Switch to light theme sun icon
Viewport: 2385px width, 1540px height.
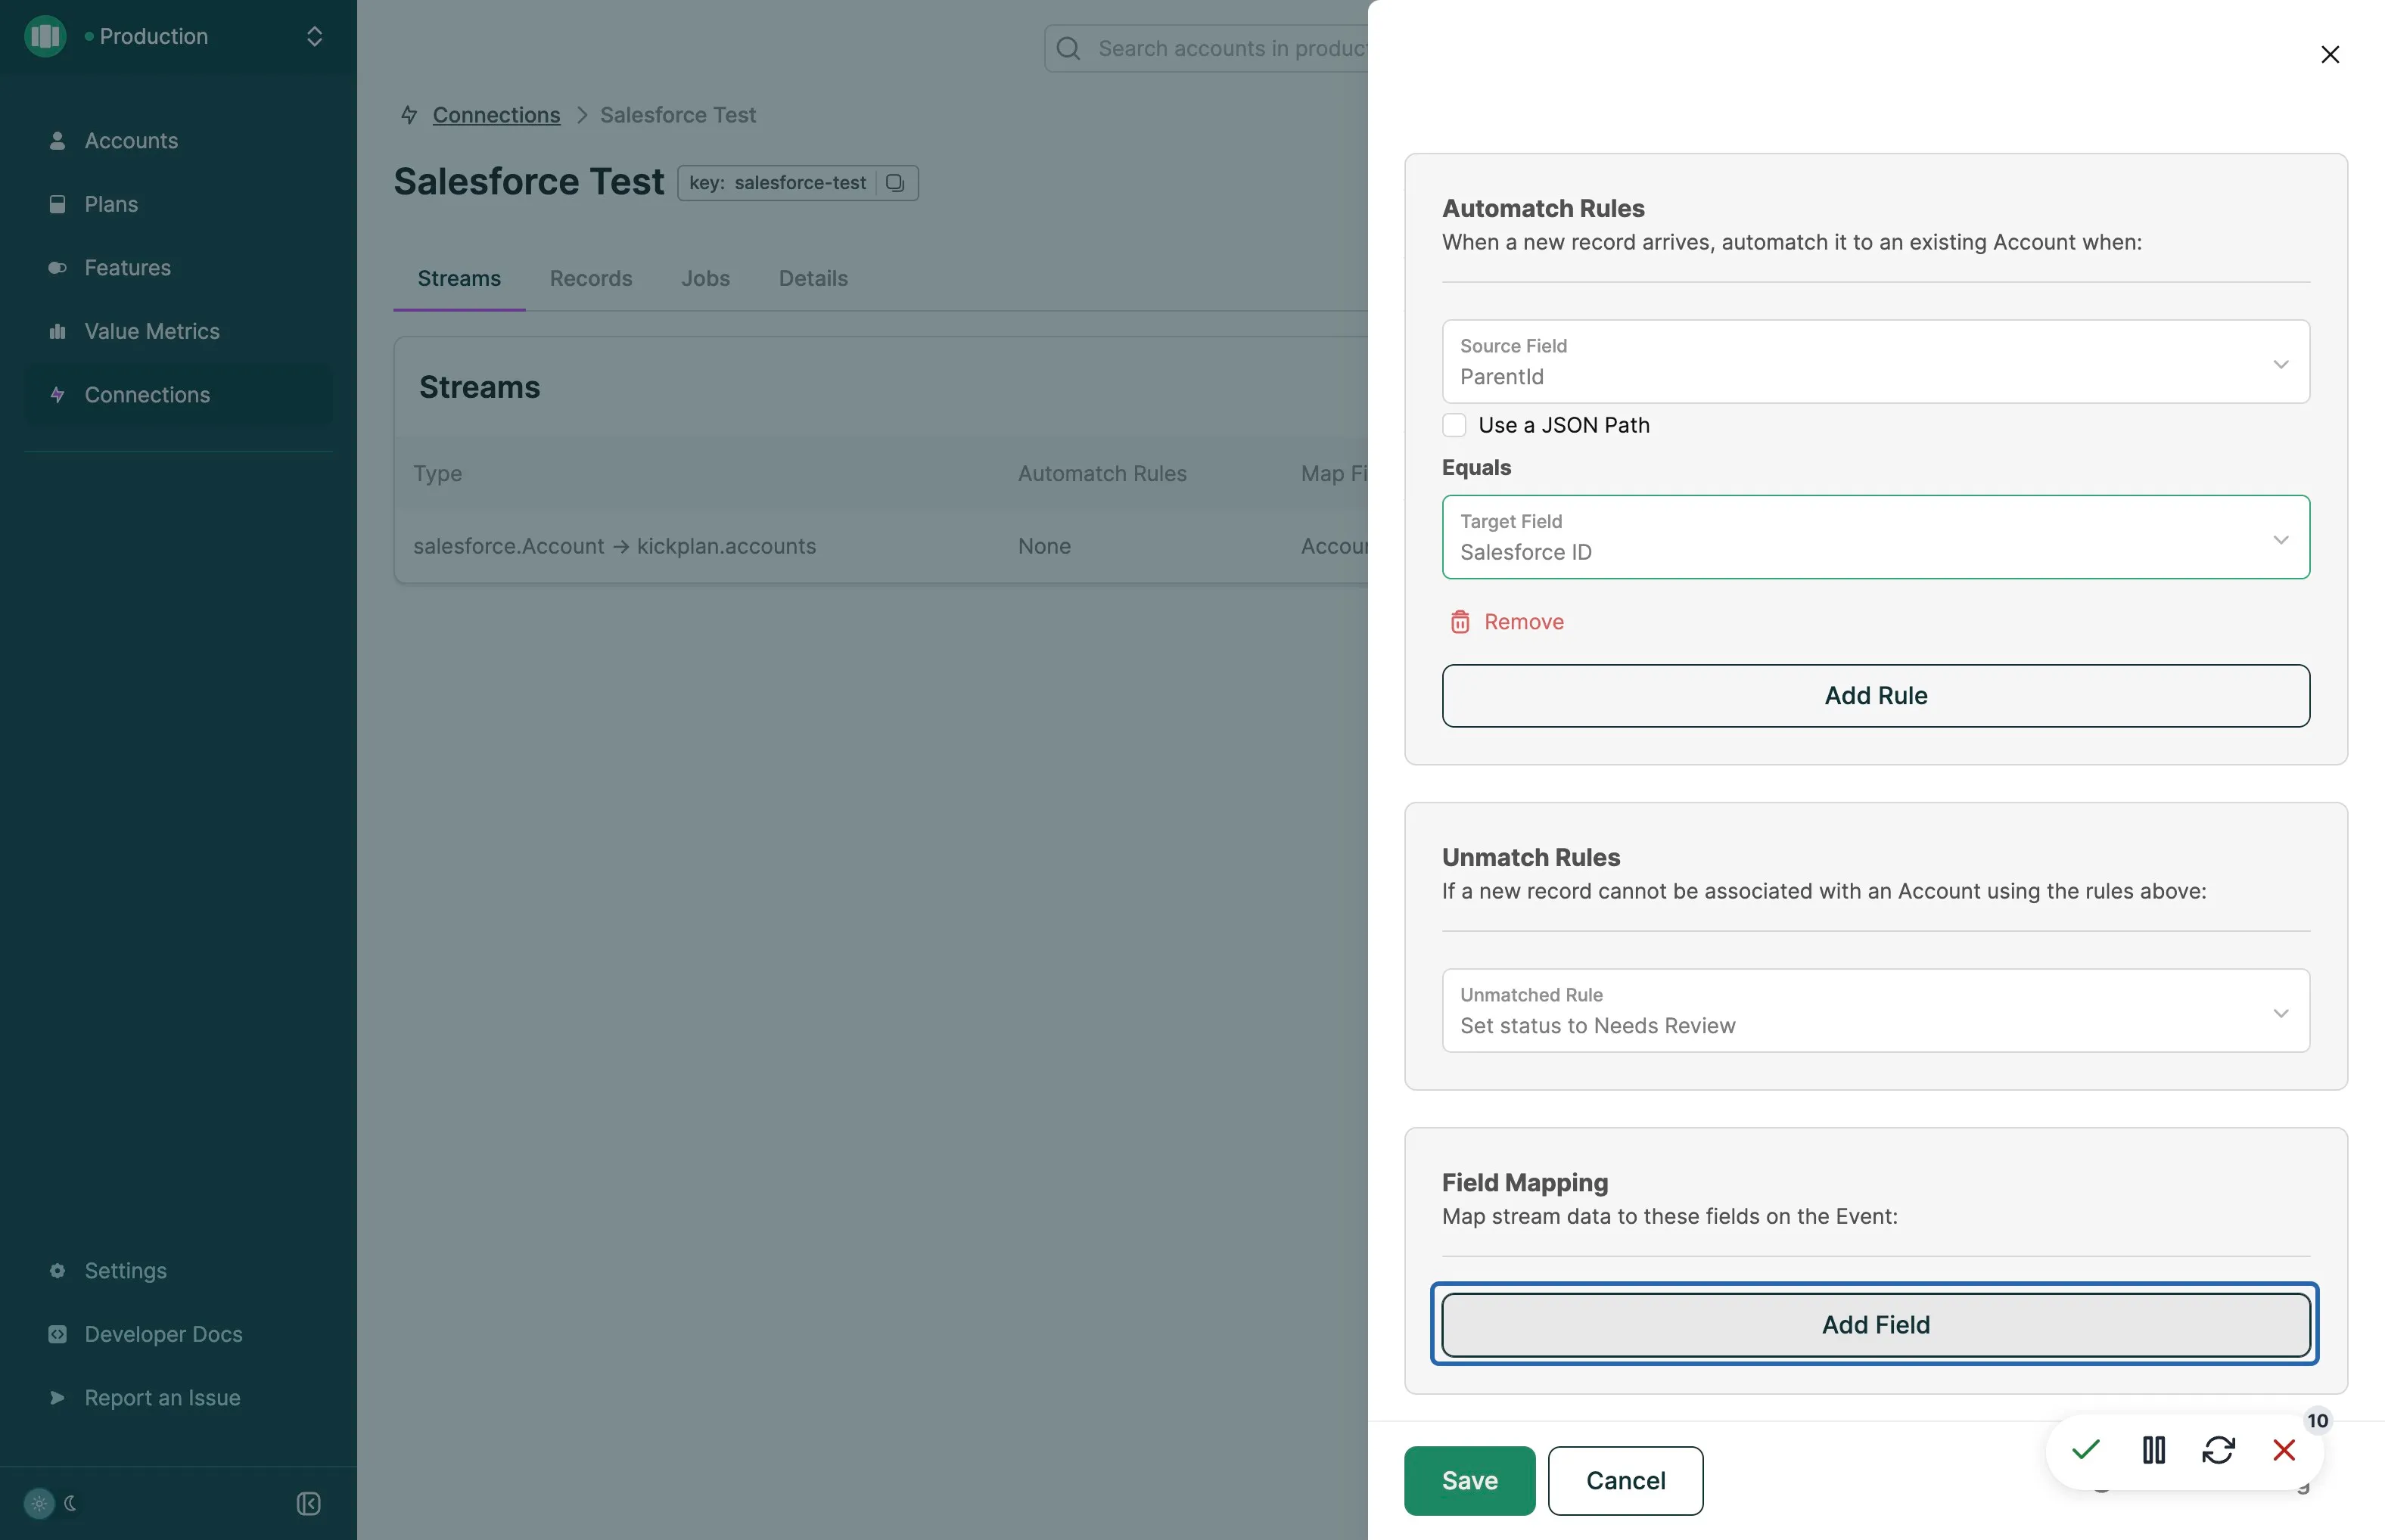(39, 1503)
